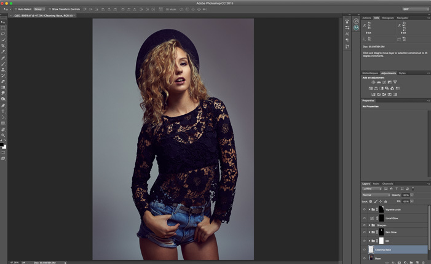
Task: Open the Auto-Select Group dropdown
Action: [39, 9]
